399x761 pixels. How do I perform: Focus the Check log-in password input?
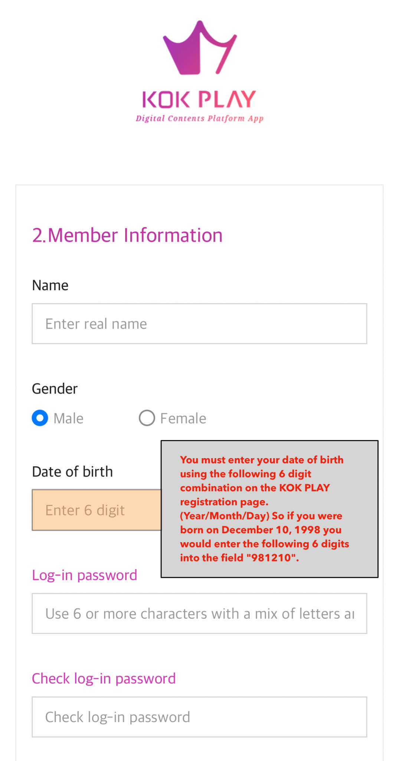pyautogui.click(x=199, y=717)
